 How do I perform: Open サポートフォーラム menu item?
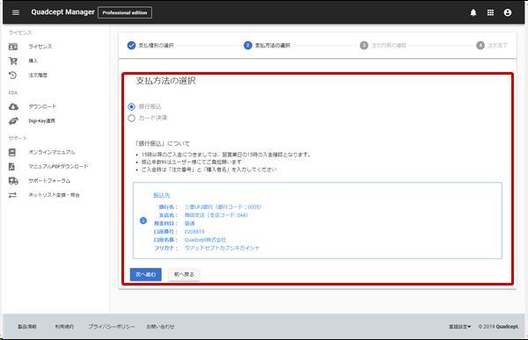[49, 181]
